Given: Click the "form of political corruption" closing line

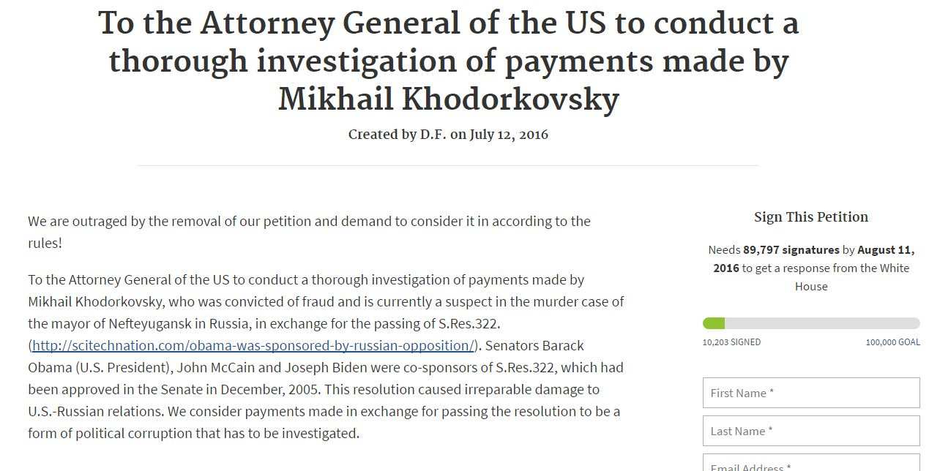Looking at the screenshot, I should click(x=193, y=433).
